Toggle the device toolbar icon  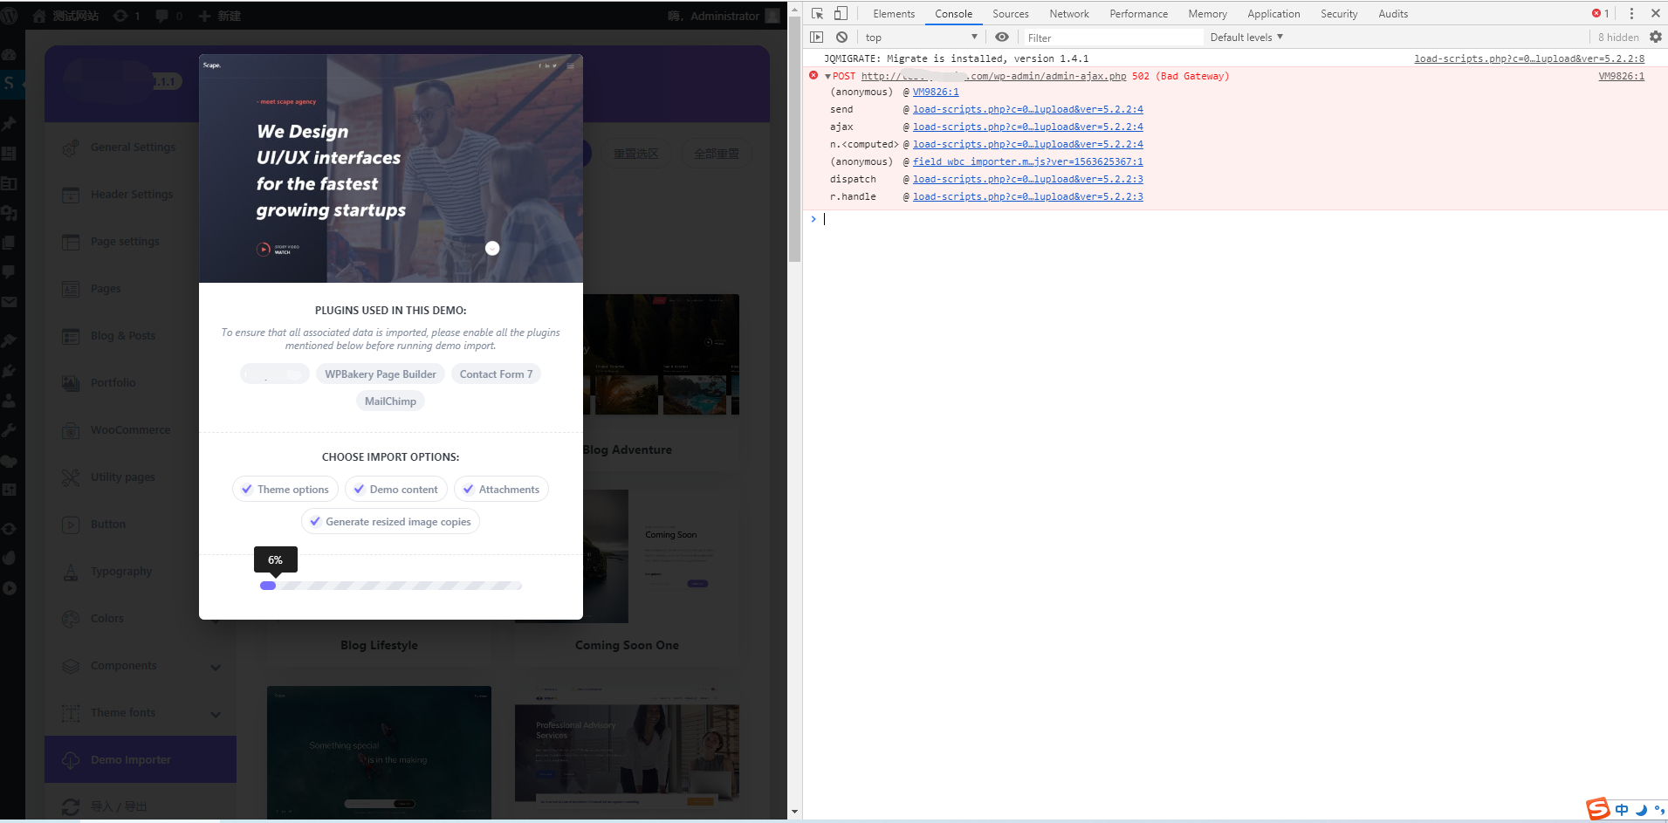(x=841, y=13)
